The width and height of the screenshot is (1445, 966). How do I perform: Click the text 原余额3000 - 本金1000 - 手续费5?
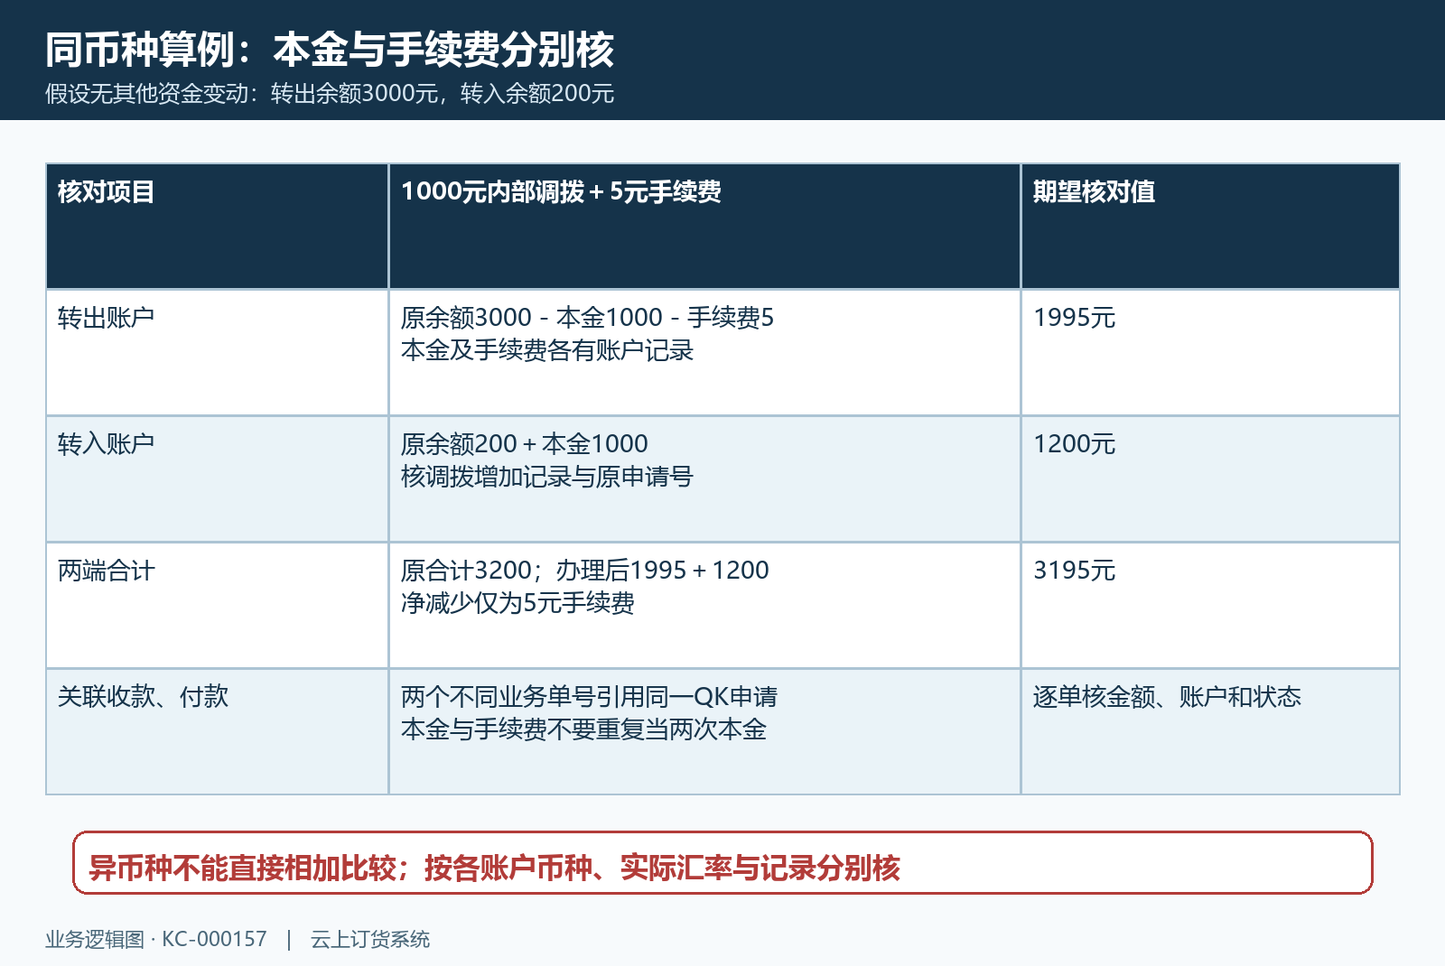pos(587,318)
